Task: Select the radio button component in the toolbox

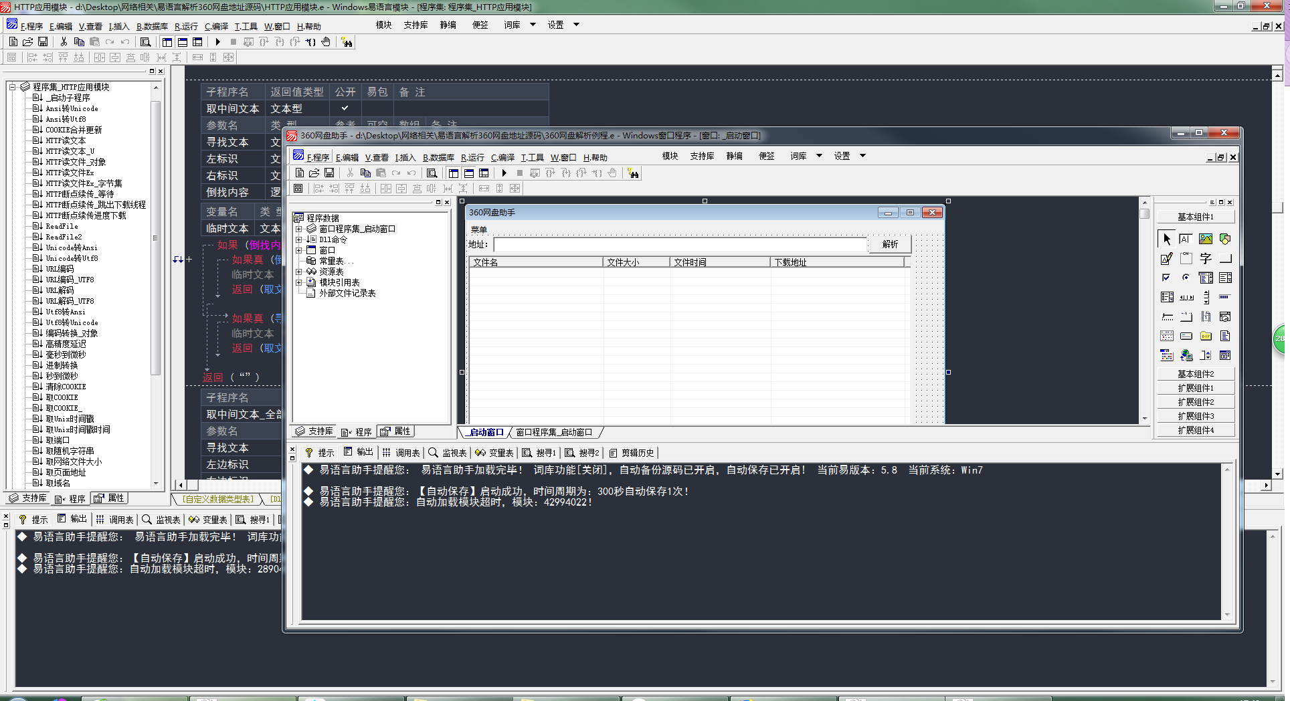Action: click(x=1186, y=278)
